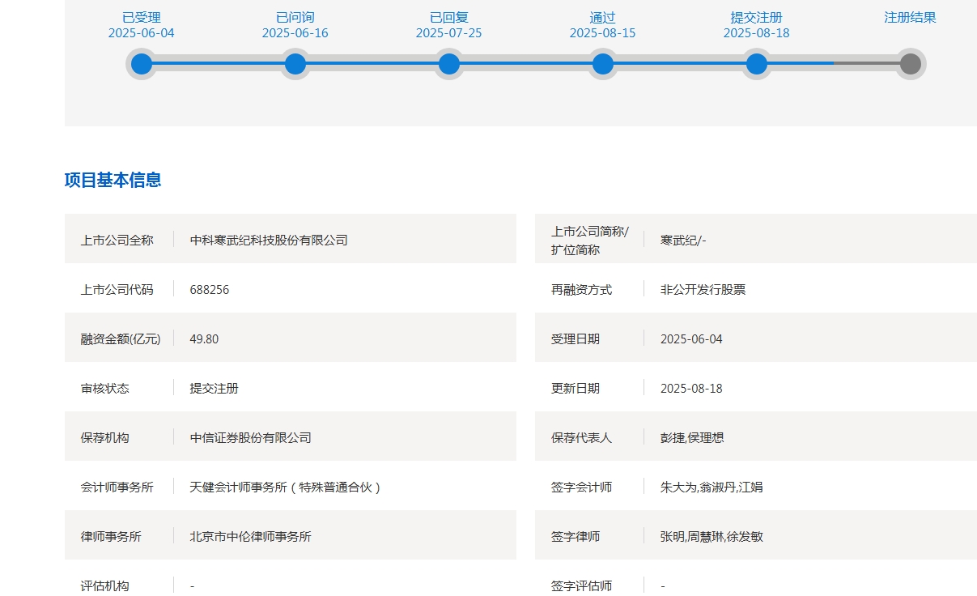Select the 通过 stage label

[x=603, y=17]
